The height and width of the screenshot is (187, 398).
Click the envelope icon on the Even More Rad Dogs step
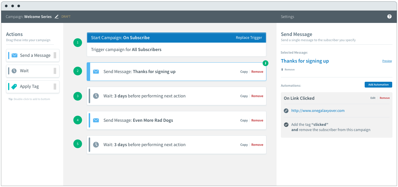[96, 120]
